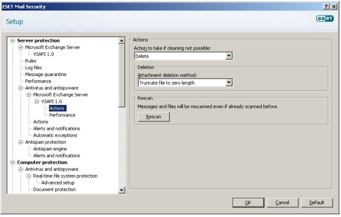The image size is (341, 217).
Task: Restore settings with the Default button
Action: pyautogui.click(x=317, y=203)
